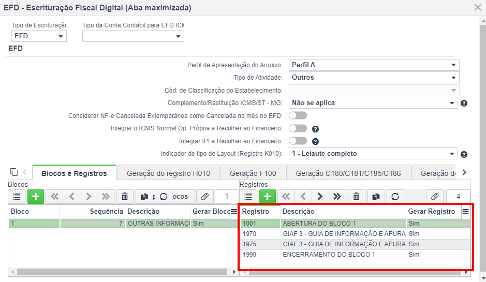486x282 pixels.
Task: Go to next record in Blocos toolbar
Action: (x=89, y=197)
